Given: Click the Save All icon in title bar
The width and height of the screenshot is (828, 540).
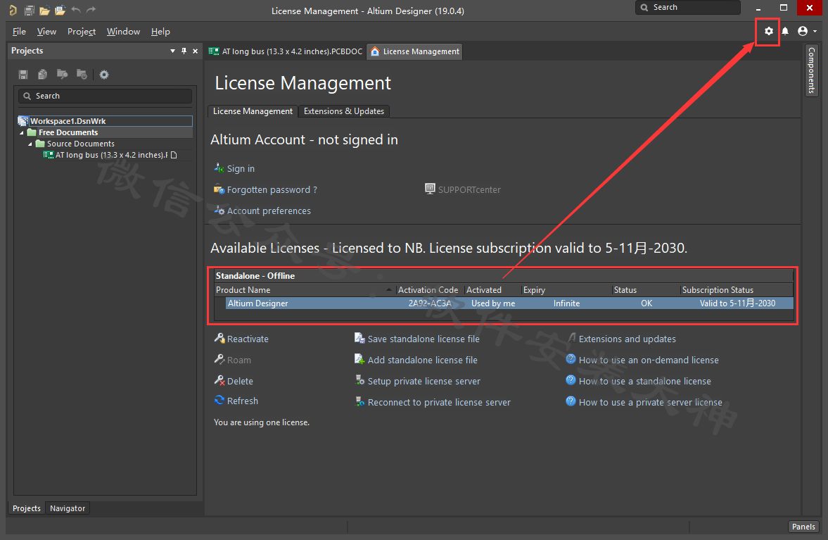Looking at the screenshot, I should (30, 10).
